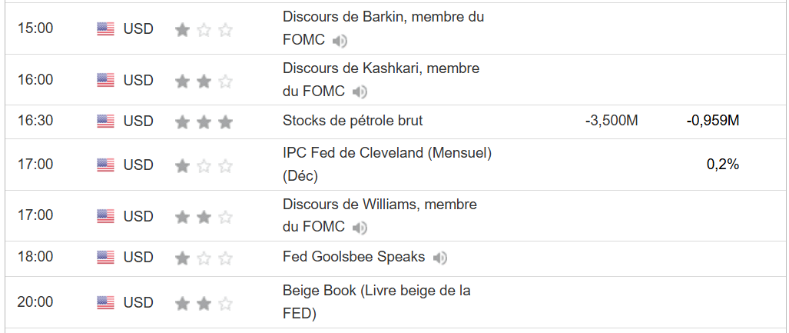789x333 pixels.
Task: Click US flag in 16:30 row
Action: [105, 121]
